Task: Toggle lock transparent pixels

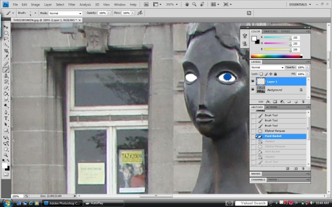Action: click(261, 74)
